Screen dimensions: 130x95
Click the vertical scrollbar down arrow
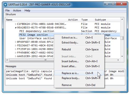pos(122,56)
